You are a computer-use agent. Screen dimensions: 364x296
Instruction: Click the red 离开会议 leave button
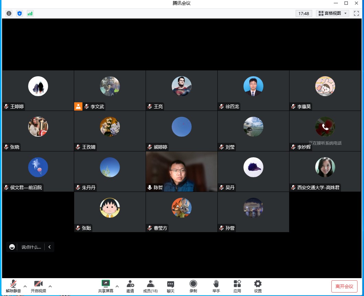click(x=344, y=286)
